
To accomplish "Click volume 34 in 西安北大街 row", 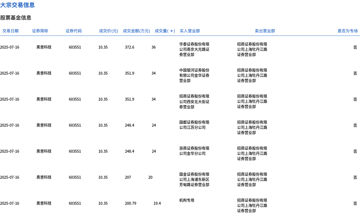I will pyautogui.click(x=154, y=99).
